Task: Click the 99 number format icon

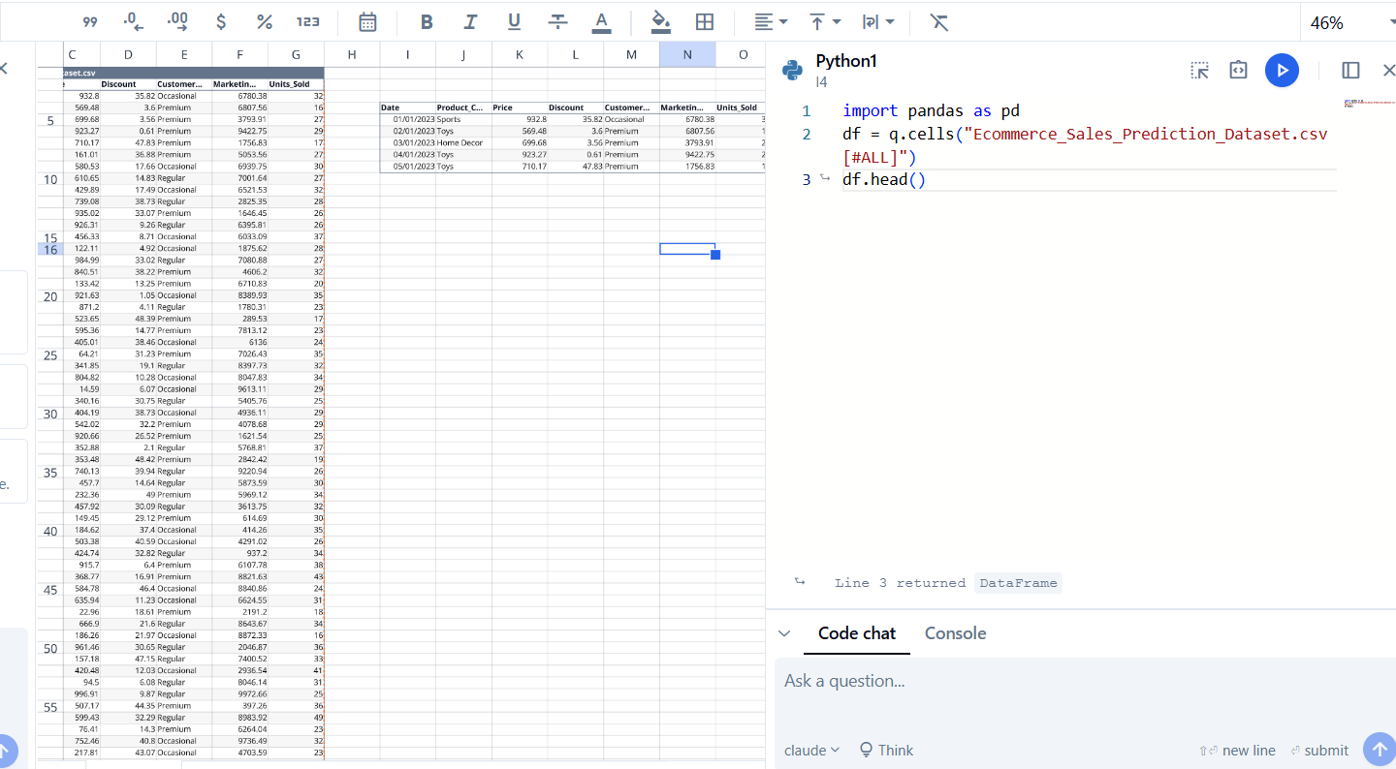Action: [x=90, y=21]
